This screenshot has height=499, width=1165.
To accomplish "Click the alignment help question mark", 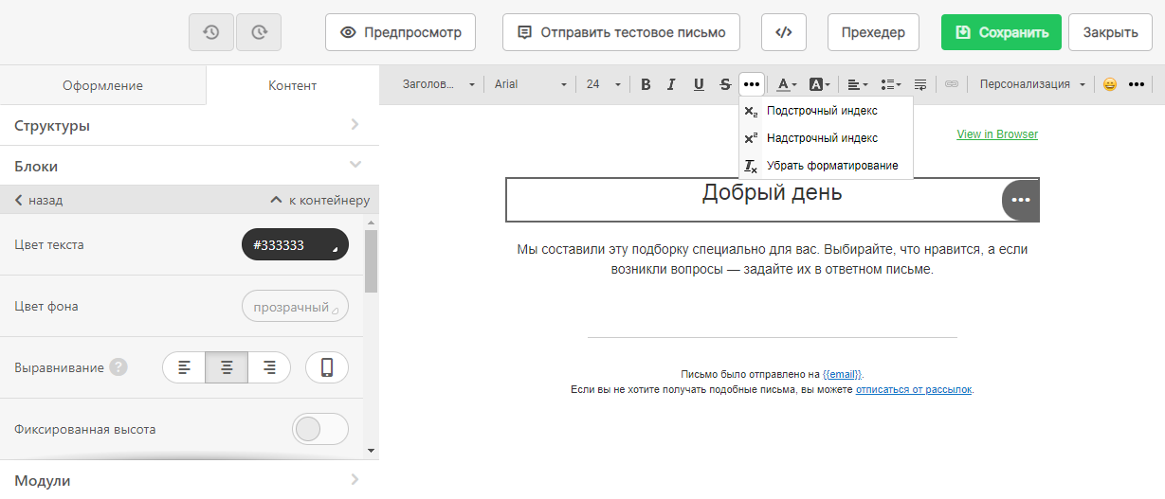I will coord(118,367).
